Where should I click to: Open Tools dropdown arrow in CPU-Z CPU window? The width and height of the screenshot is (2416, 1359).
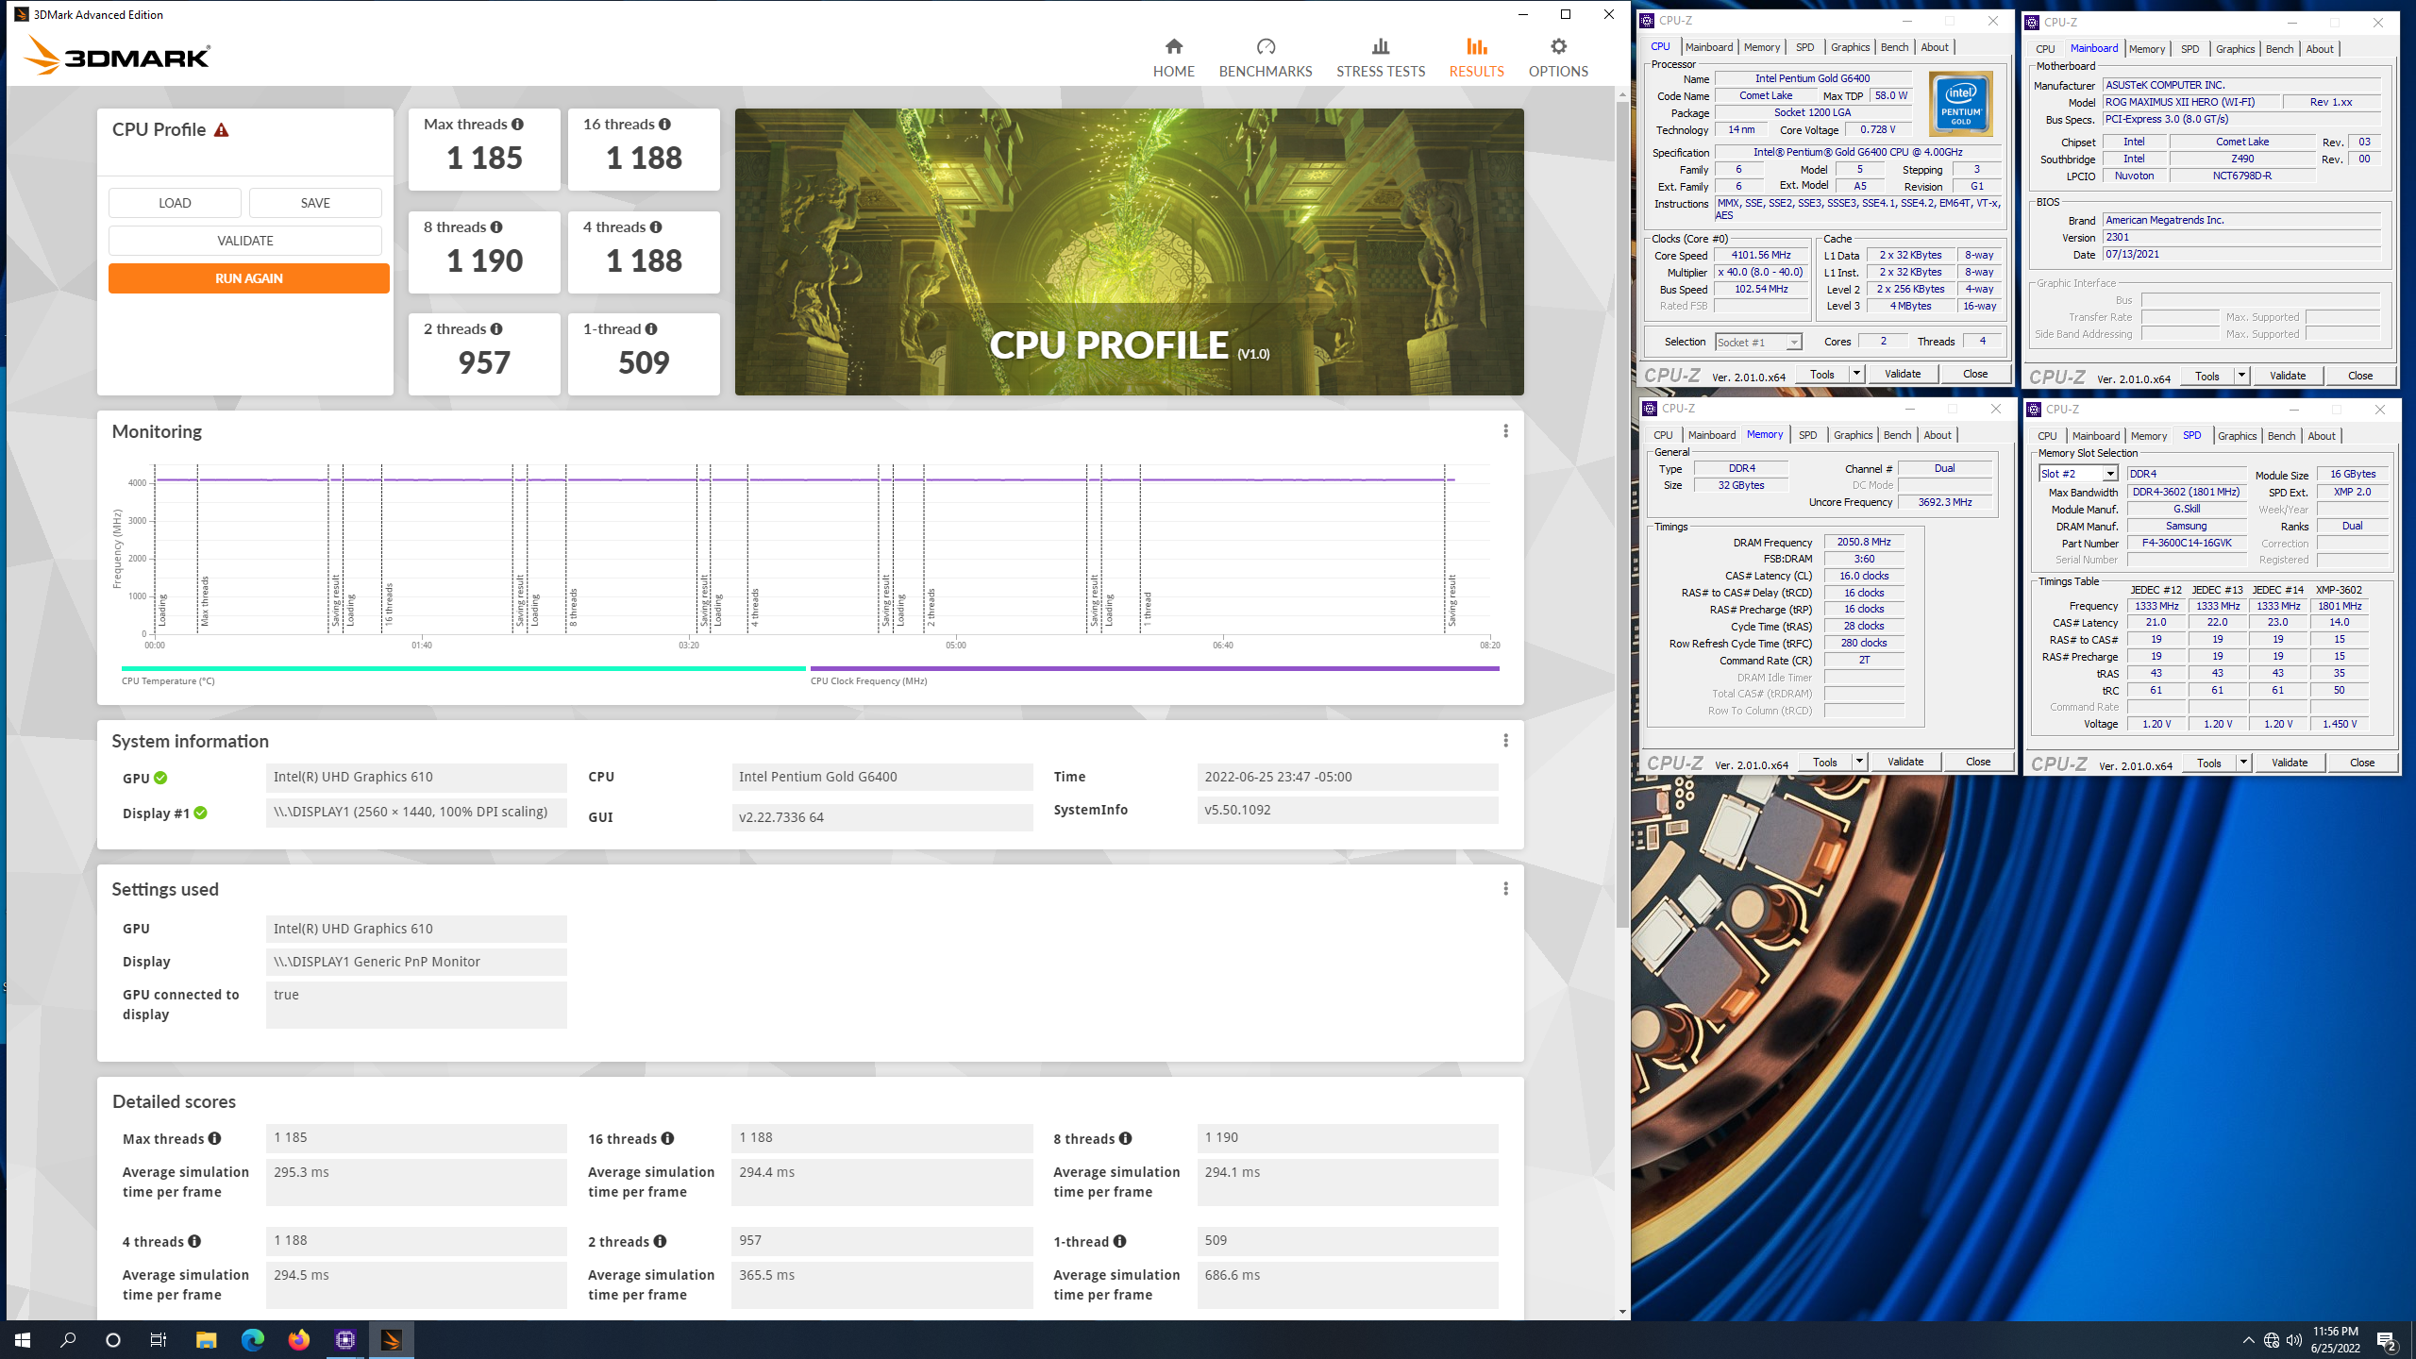click(1856, 374)
